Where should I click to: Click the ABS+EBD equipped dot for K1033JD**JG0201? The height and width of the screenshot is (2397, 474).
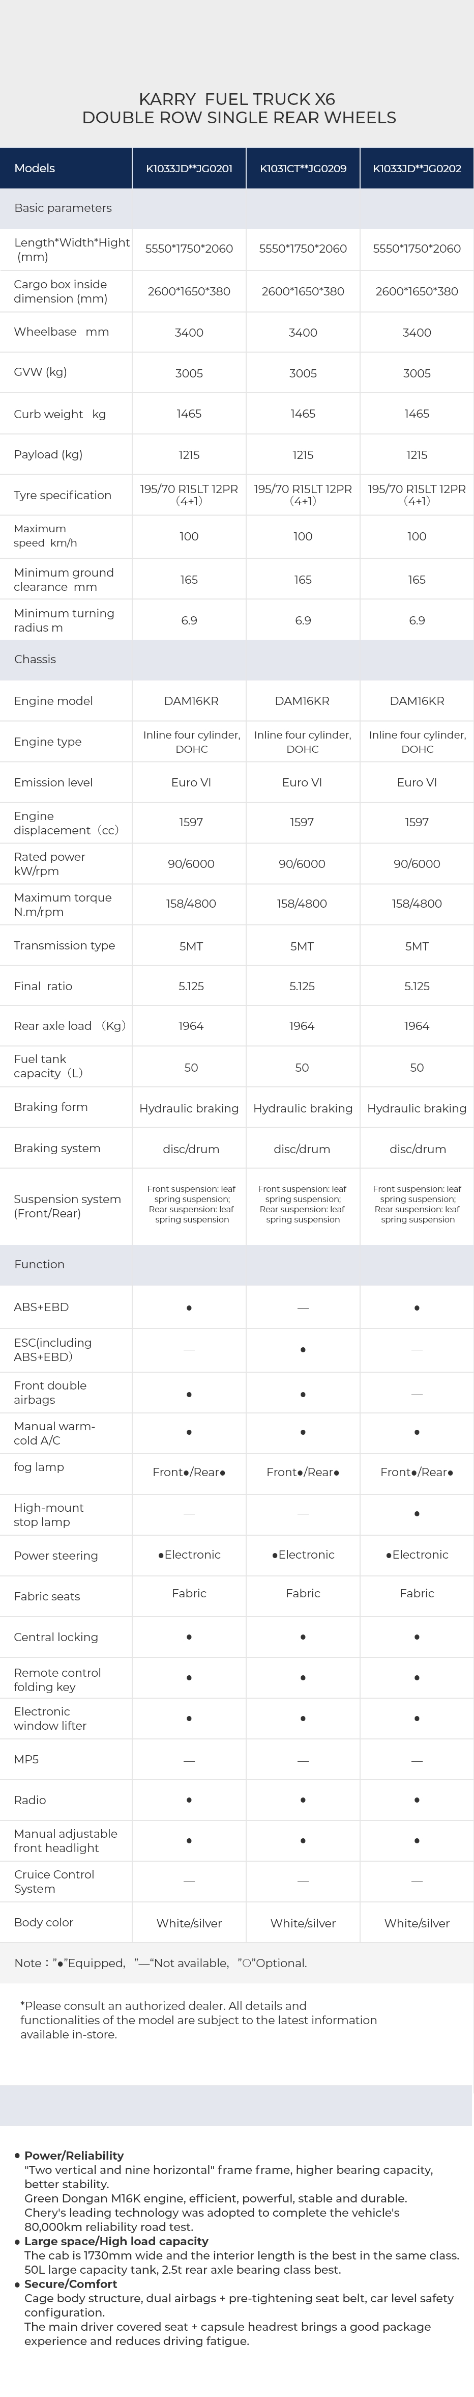pos(189,1308)
